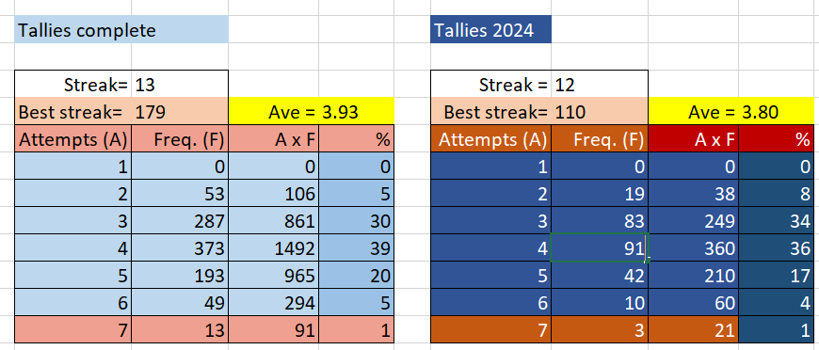Click the "Freq. (F)" header in 2024 table

pyautogui.click(x=600, y=139)
